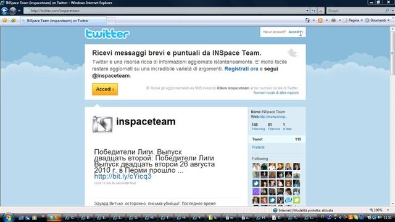Click the Refresh page icon
Image resolution: width=395 pixels, height=222 pixels.
314,11
